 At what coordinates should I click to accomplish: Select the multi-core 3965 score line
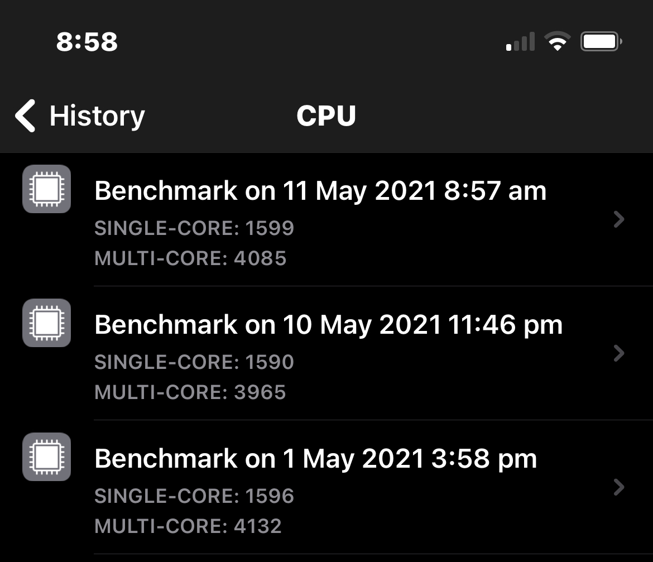tap(190, 392)
